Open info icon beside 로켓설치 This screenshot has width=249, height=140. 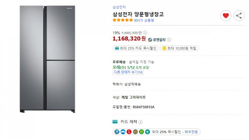pyautogui.click(x=169, y=40)
